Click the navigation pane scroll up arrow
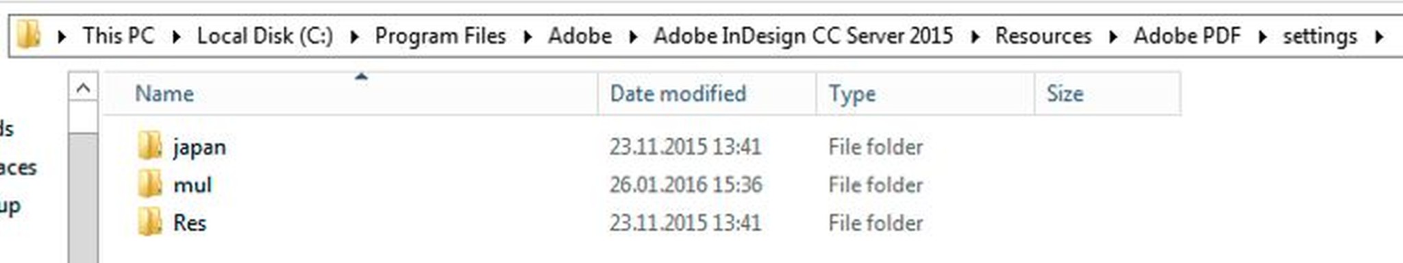 pos(84,88)
